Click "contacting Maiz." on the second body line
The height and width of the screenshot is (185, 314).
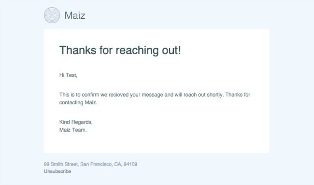(78, 102)
